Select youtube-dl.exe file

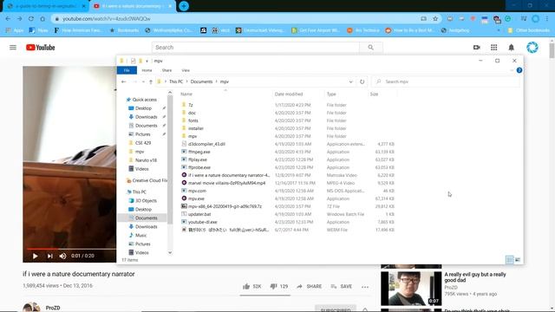(202, 222)
